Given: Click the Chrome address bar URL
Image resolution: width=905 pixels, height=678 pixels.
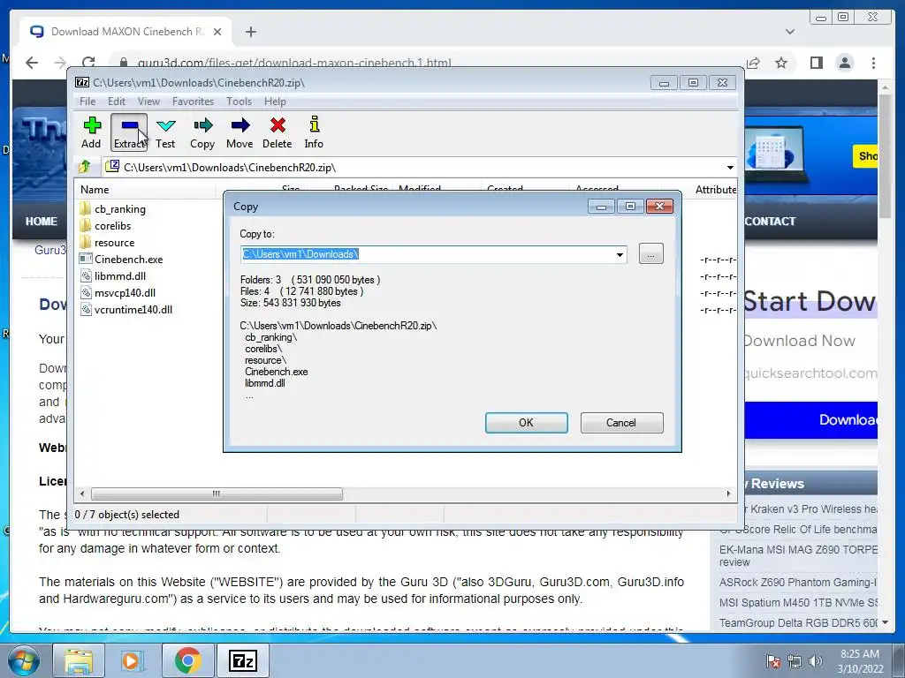Looking at the screenshot, I should coord(294,63).
